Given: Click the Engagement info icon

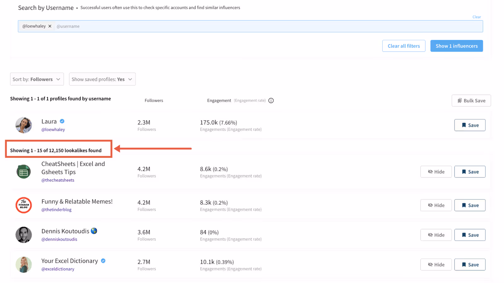Looking at the screenshot, I should (x=271, y=101).
